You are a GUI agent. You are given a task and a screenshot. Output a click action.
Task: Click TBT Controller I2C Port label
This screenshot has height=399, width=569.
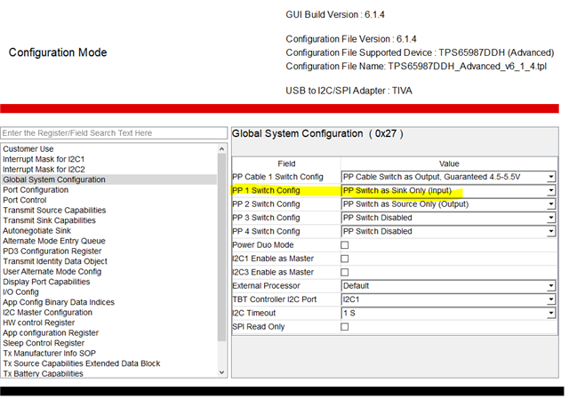coord(275,299)
